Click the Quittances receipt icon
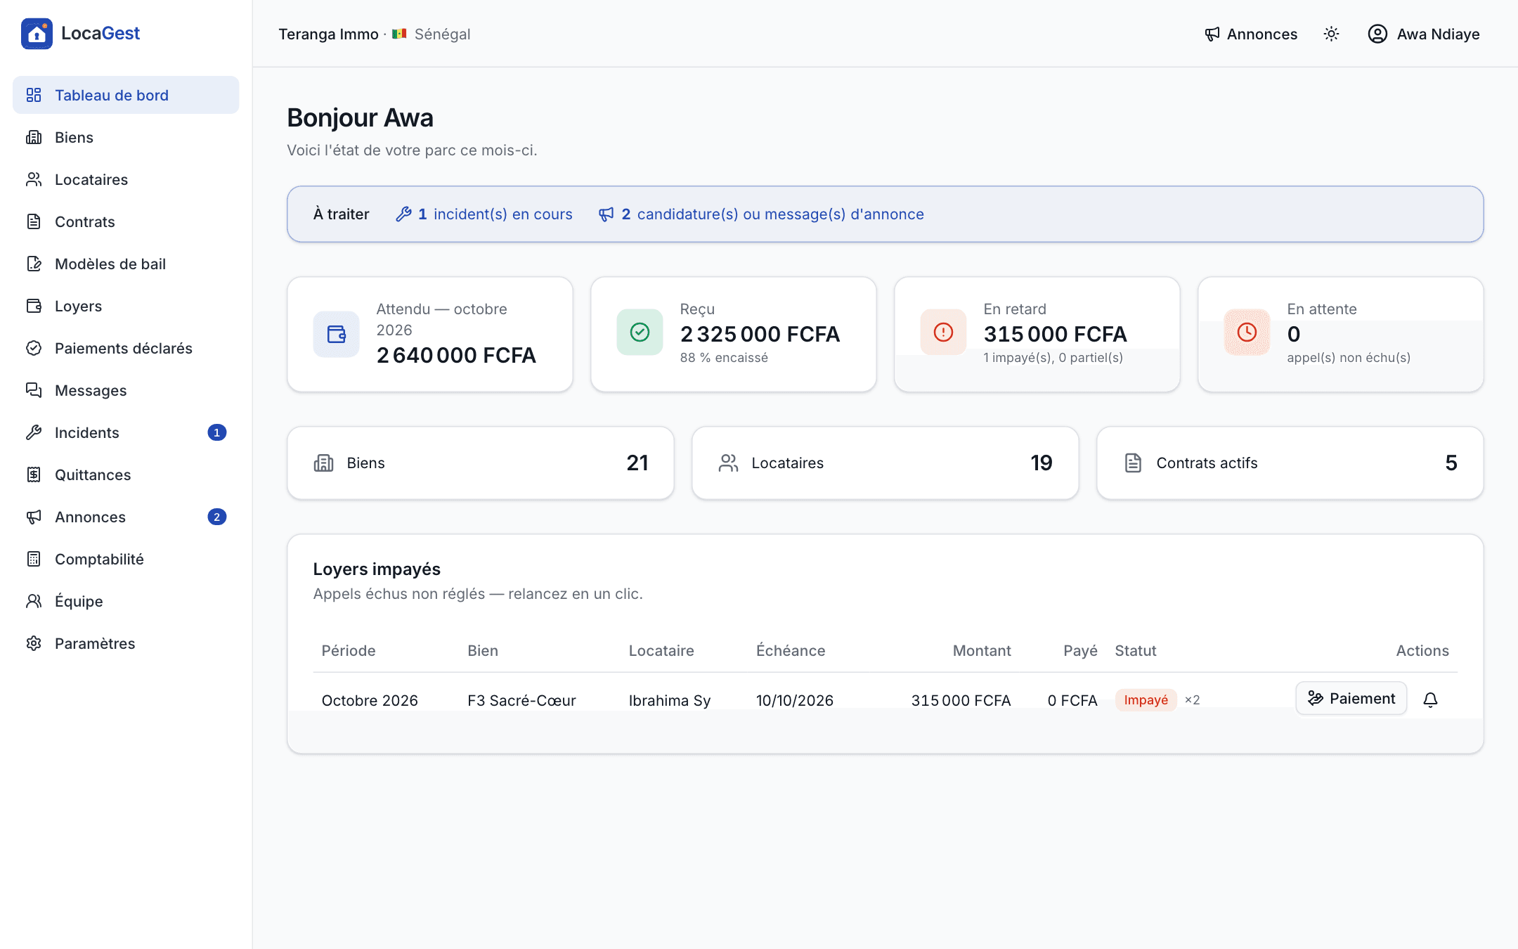This screenshot has height=949, width=1518. 34,475
